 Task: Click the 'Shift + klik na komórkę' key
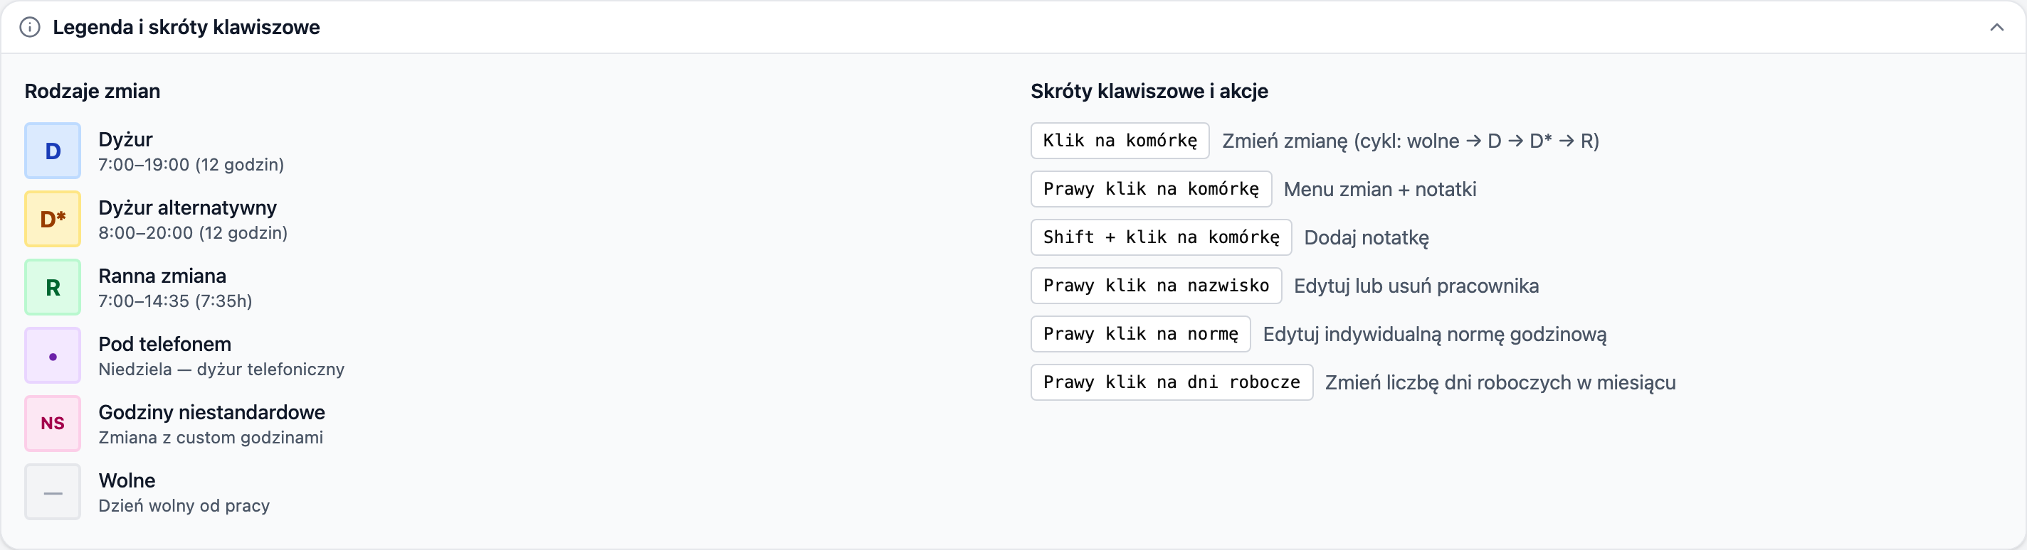click(1161, 237)
